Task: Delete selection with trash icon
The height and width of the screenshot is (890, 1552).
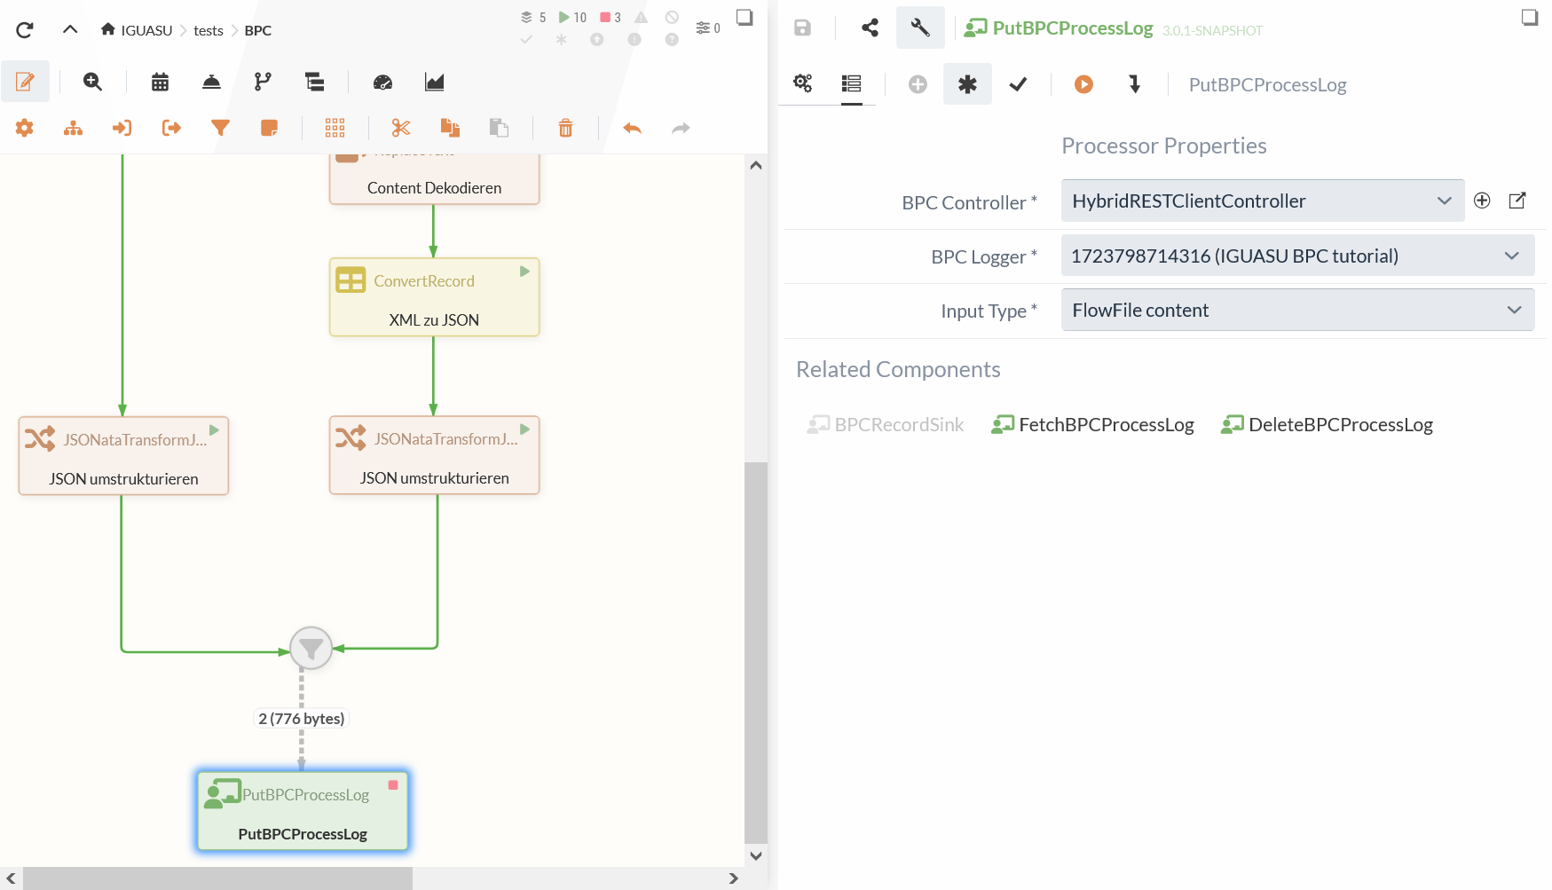Action: pos(565,128)
